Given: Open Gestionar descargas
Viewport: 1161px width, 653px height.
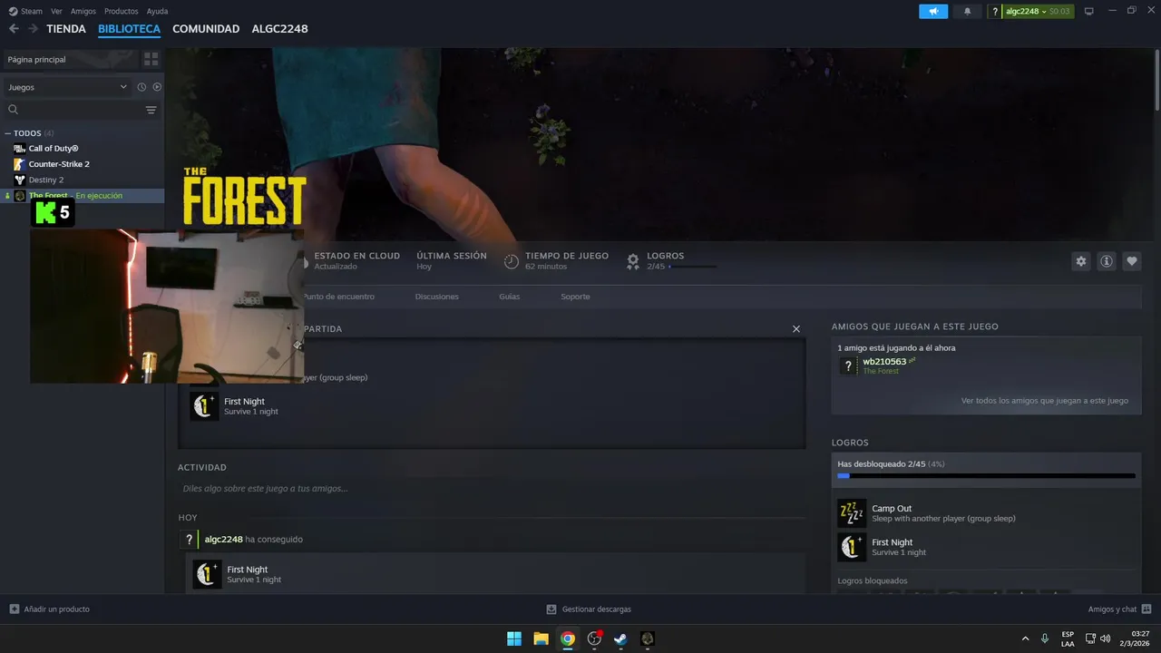Looking at the screenshot, I should click(x=588, y=609).
